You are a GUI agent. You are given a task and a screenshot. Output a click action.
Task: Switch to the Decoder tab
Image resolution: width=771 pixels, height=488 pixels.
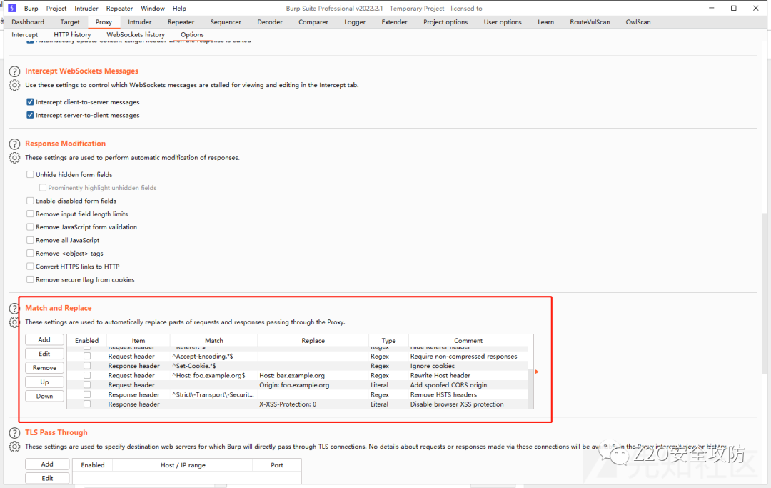coord(270,22)
